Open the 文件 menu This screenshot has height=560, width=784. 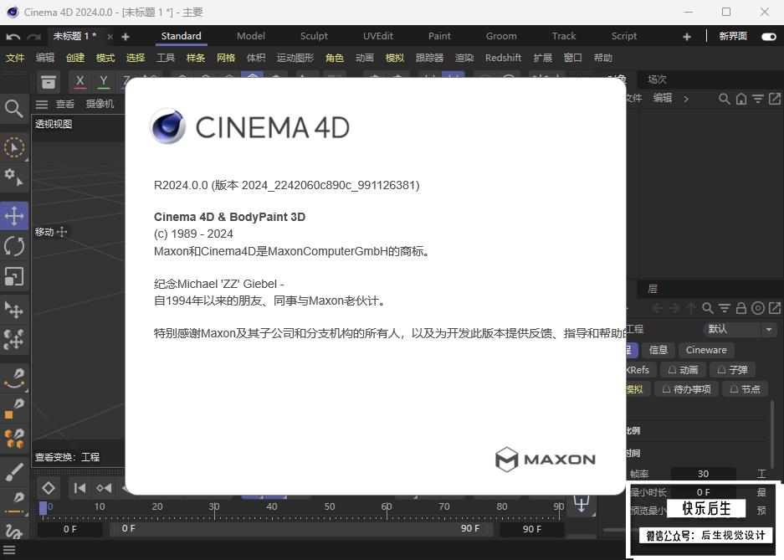[x=15, y=58]
